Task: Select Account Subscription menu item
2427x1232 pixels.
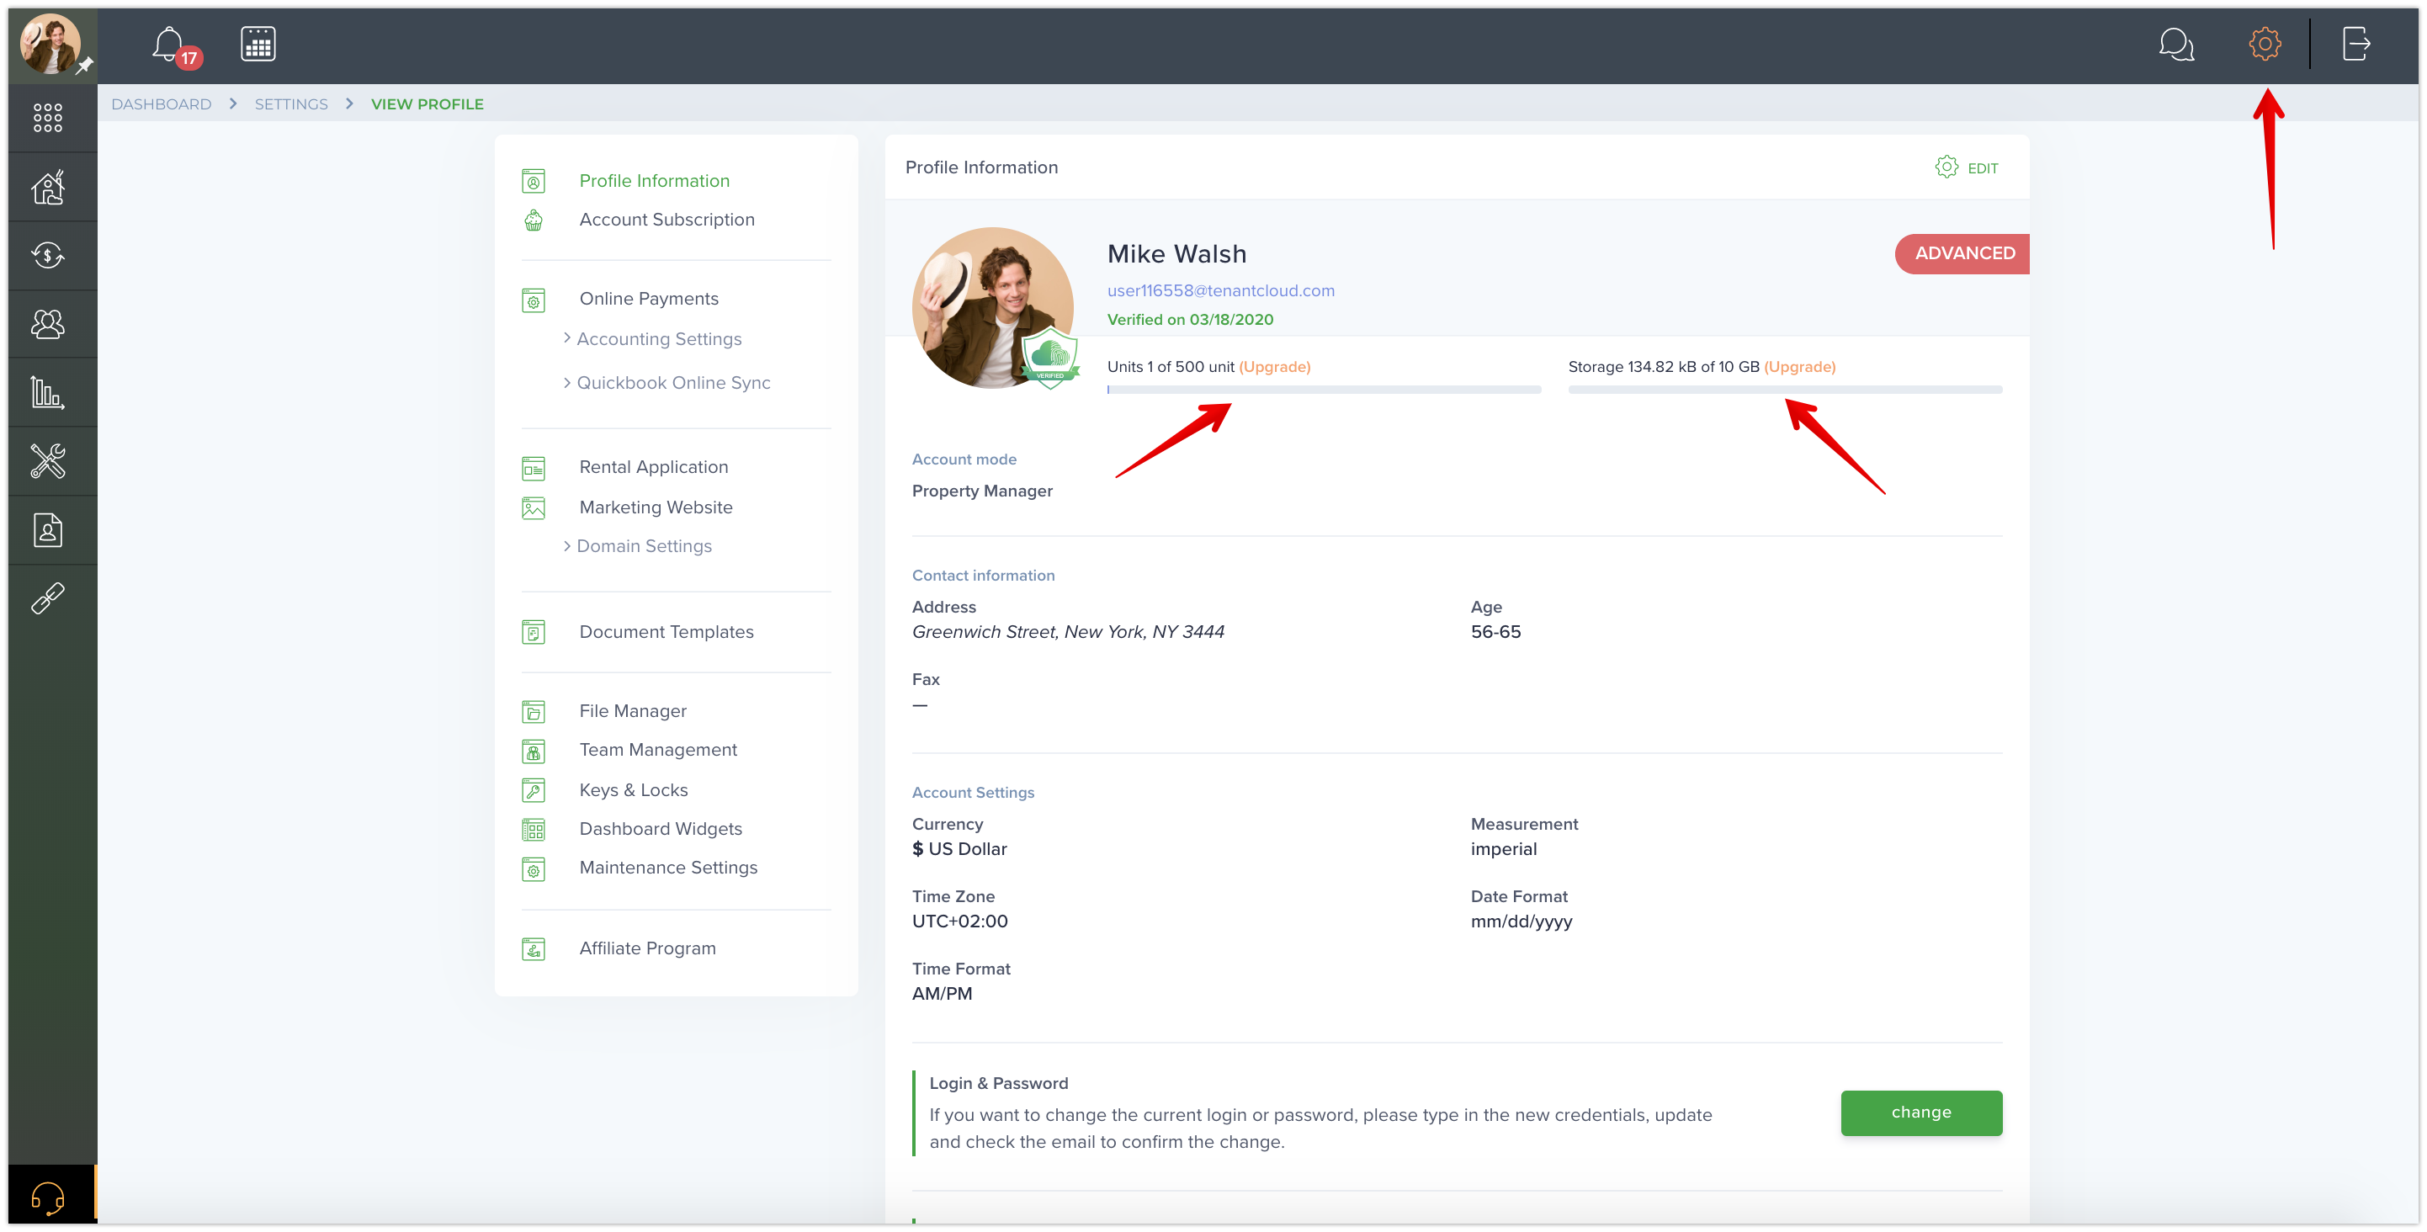Action: point(666,220)
